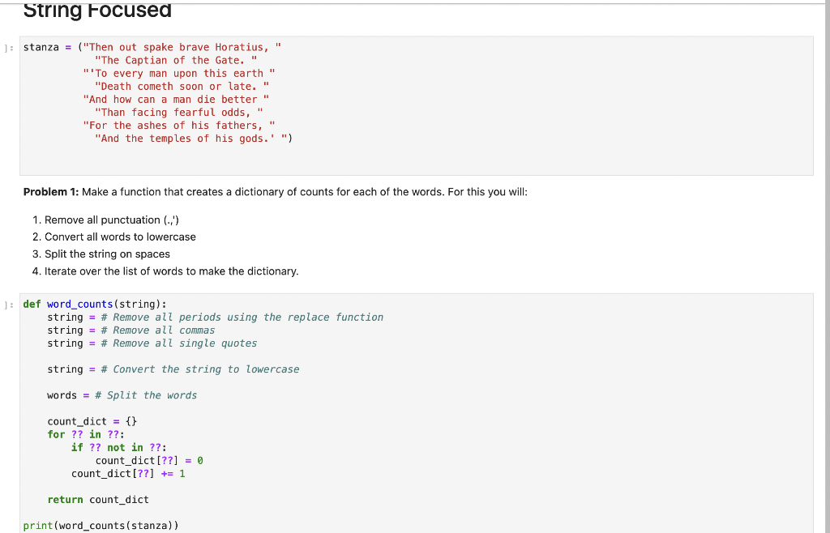The image size is (830, 533).
Task: Click line "Then out spake brave Horatius, "
Action: pos(182,47)
